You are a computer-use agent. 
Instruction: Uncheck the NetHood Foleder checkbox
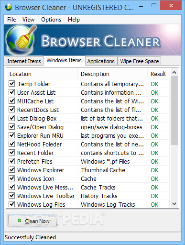click(x=12, y=144)
